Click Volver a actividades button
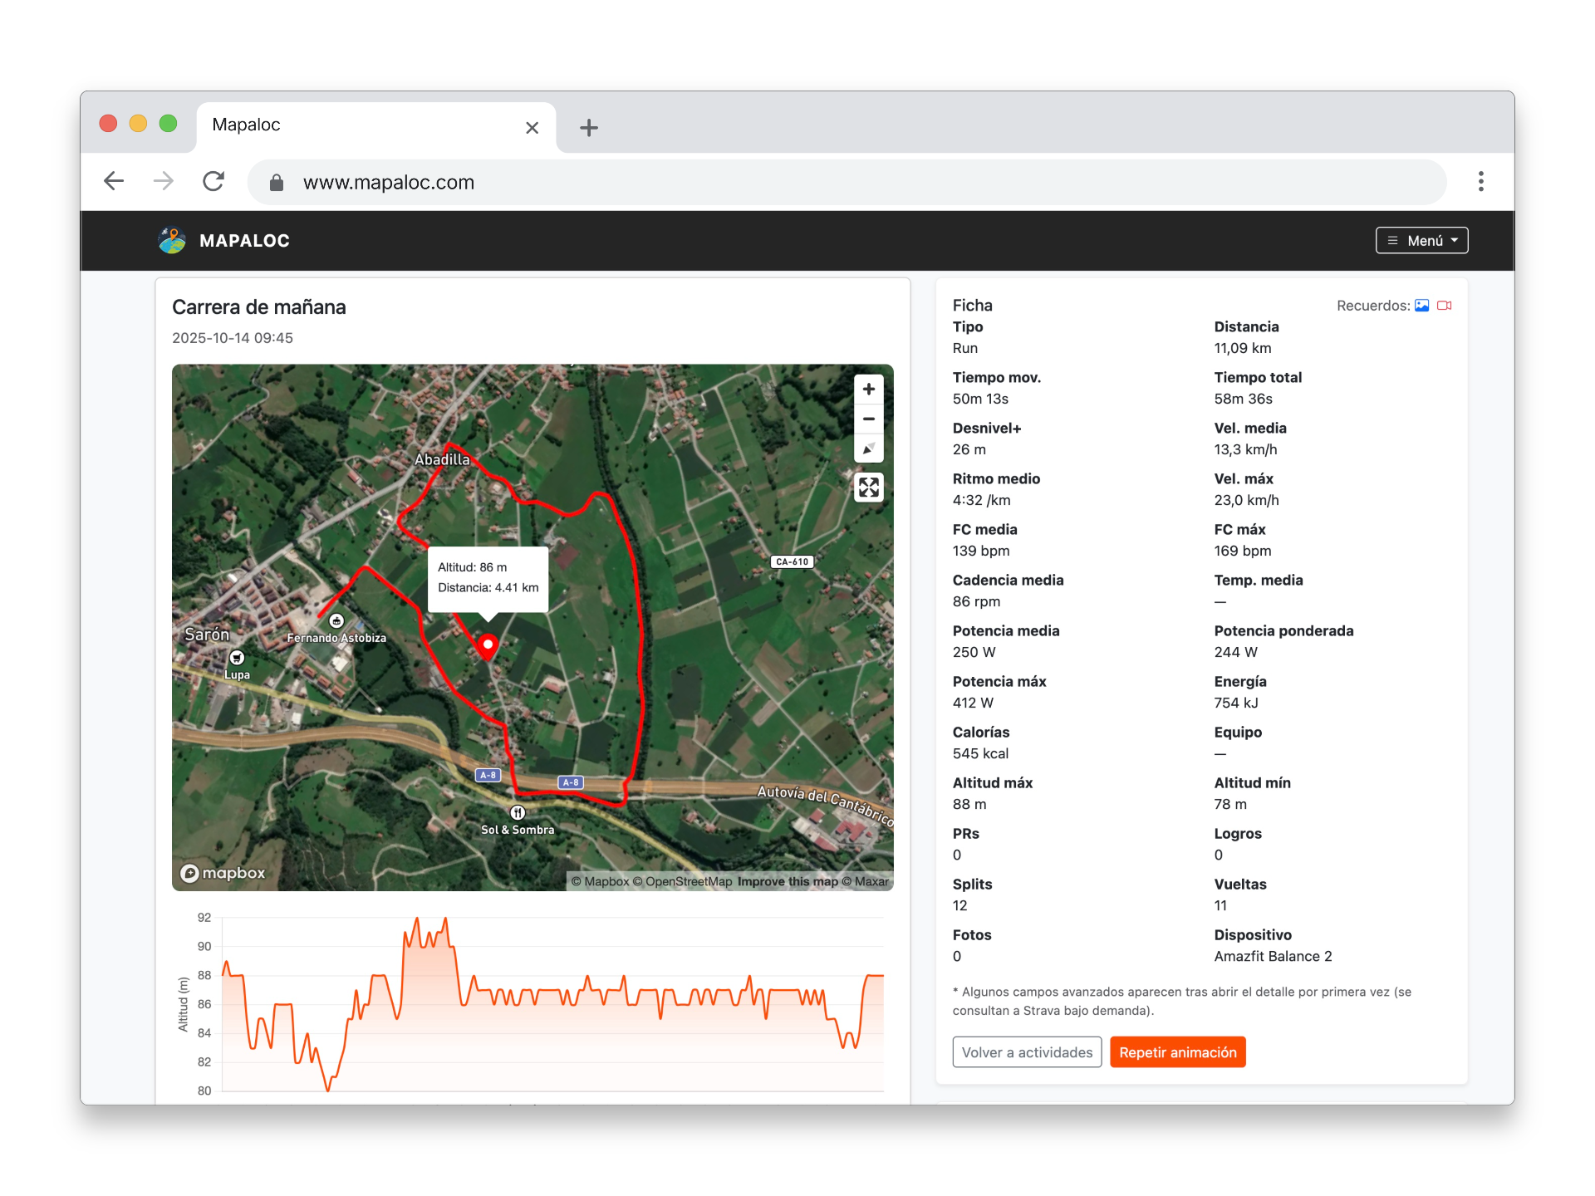Image resolution: width=1595 pixels, height=1196 pixels. click(x=1027, y=1052)
